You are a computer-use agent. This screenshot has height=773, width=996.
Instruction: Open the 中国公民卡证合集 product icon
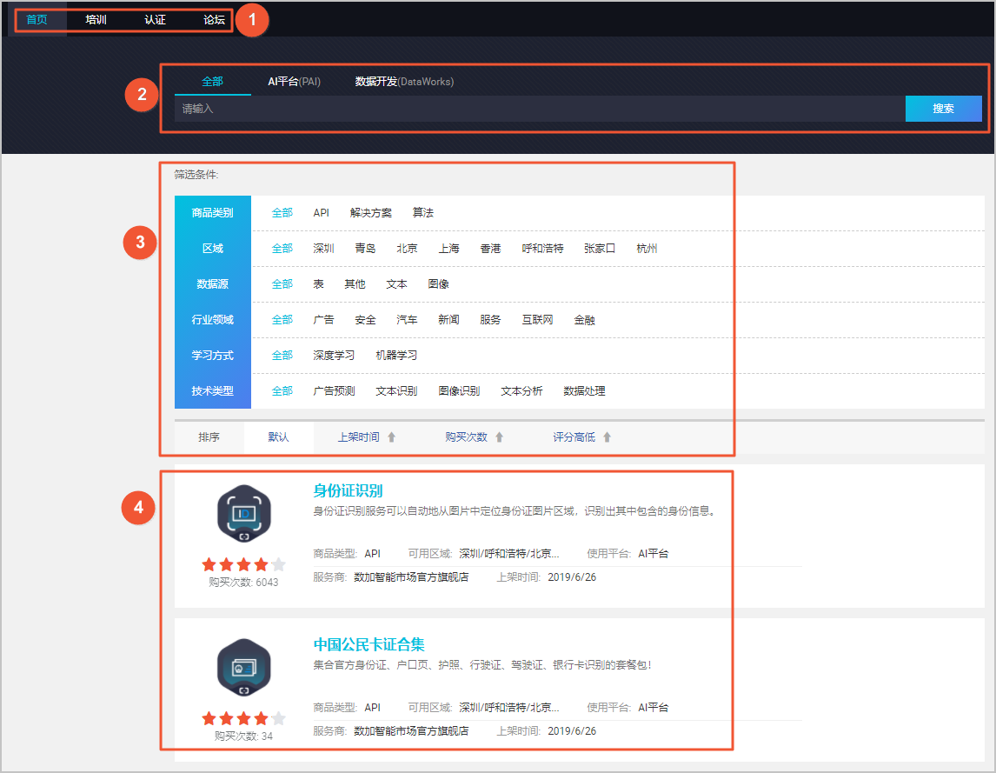click(244, 668)
